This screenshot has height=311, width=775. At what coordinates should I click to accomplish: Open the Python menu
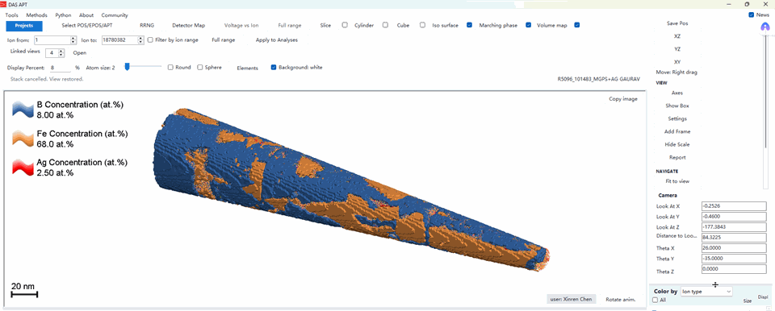point(63,15)
